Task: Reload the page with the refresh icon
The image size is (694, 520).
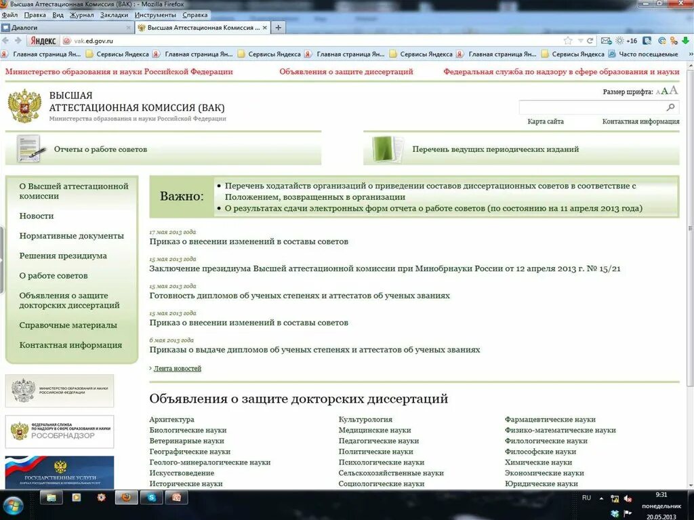Action: point(590,41)
